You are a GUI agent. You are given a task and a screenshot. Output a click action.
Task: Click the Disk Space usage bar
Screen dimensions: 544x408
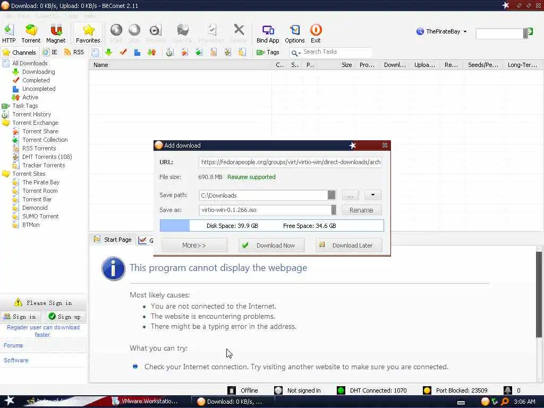click(x=271, y=225)
